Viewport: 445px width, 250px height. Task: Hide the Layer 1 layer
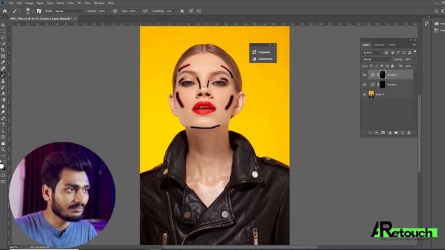364,94
